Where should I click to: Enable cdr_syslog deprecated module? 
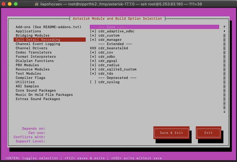pyautogui.click(x=93, y=82)
